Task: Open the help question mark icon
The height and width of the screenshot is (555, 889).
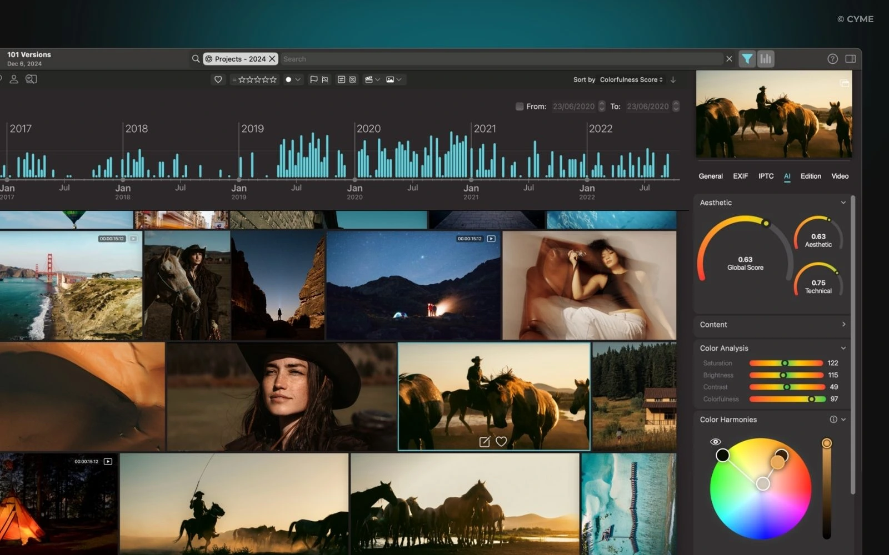Action: [832, 59]
